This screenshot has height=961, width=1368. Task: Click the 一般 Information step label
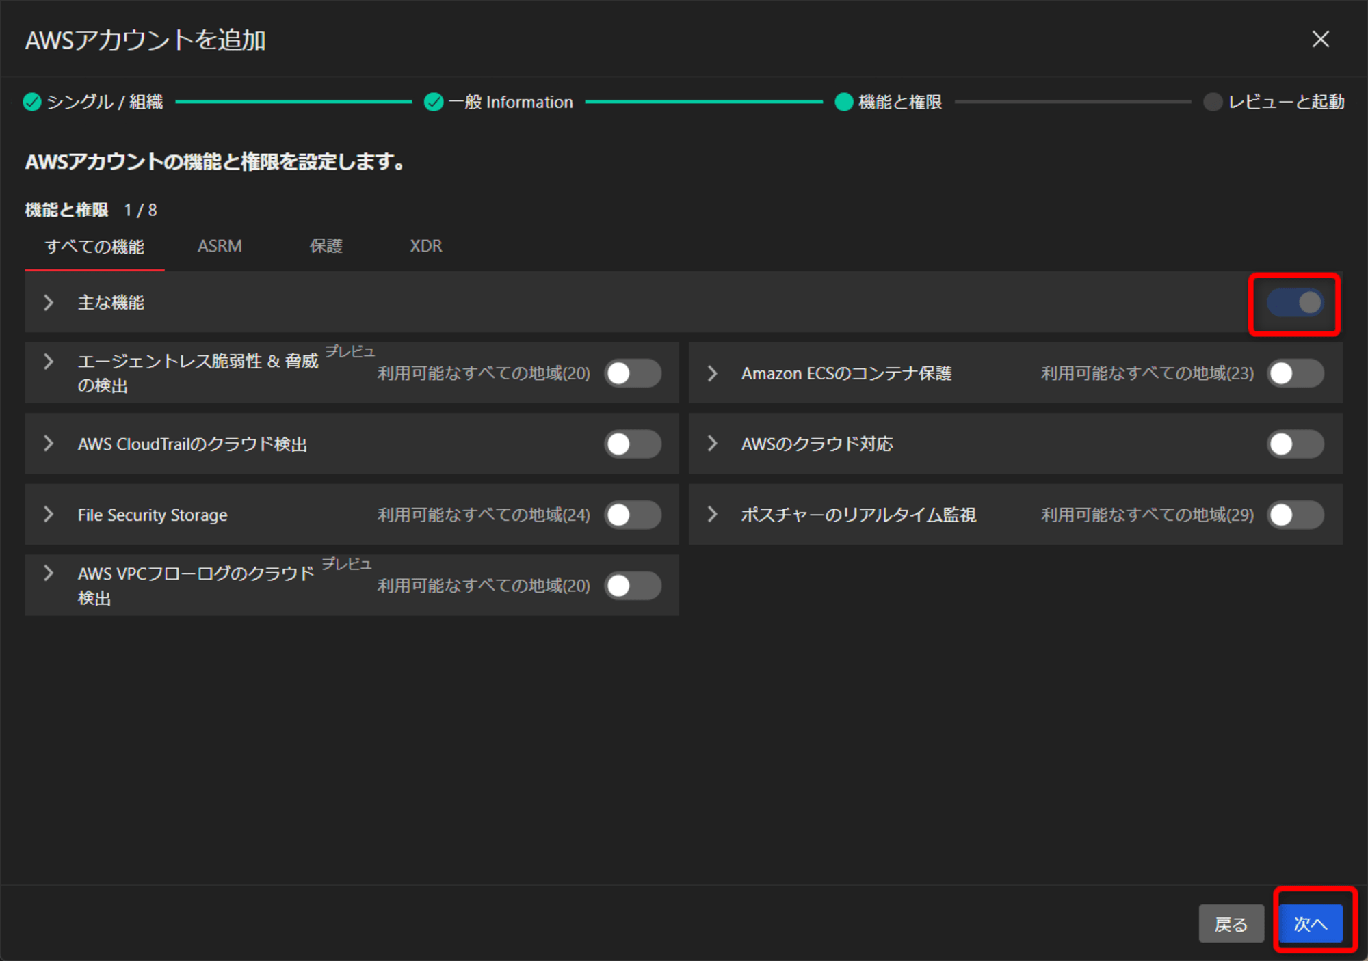click(510, 102)
